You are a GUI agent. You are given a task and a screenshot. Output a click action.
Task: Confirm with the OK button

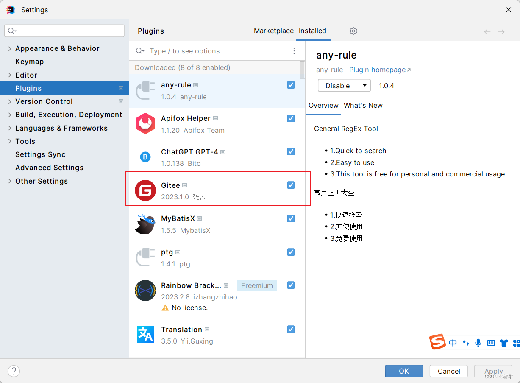404,371
